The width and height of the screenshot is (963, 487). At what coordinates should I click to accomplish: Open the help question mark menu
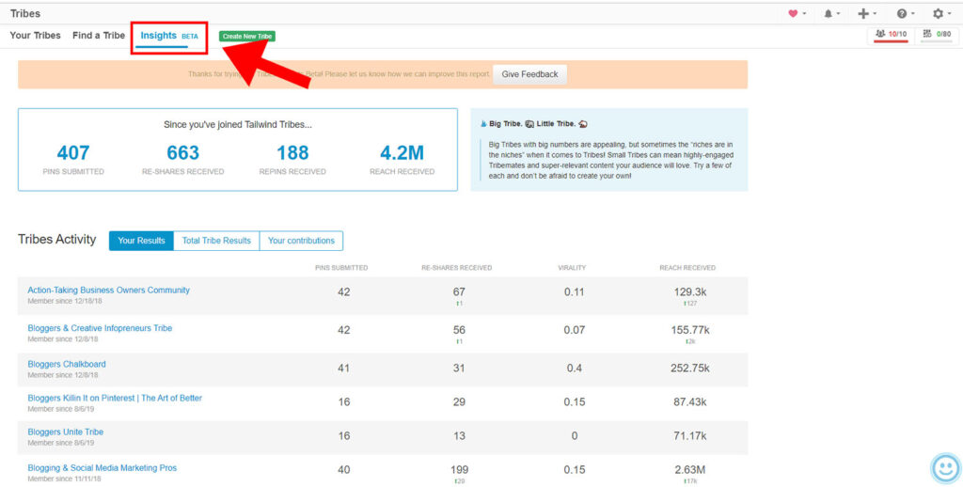[x=906, y=13]
